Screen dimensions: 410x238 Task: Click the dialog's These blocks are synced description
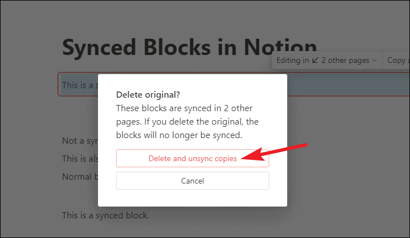click(187, 121)
